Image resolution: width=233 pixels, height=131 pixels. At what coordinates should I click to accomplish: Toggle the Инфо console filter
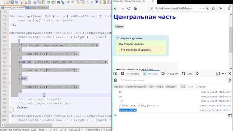point(160,87)
